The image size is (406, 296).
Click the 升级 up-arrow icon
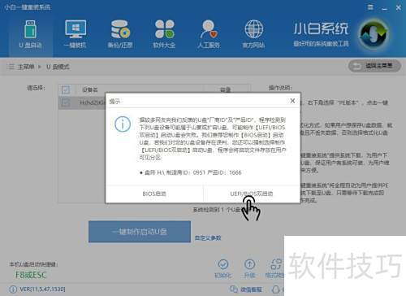pos(249,264)
